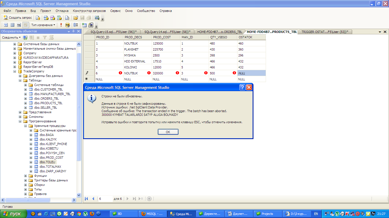The image size is (389, 218).
Task: Click OK in the error dialog
Action: click(168, 132)
